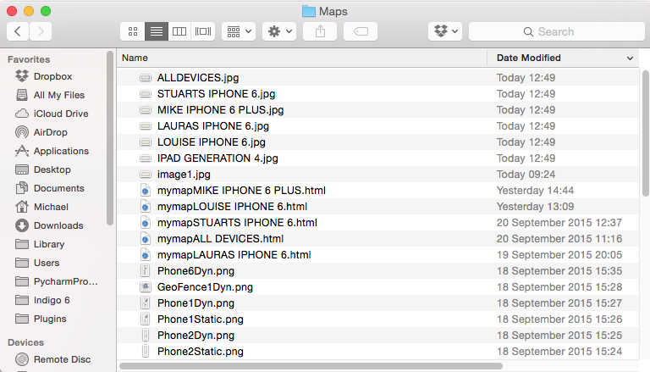This screenshot has height=372, width=650.
Task: Open Documents in the sidebar
Action: tap(59, 188)
